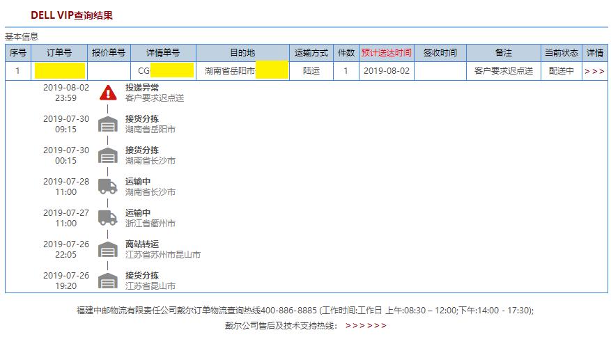
Task: Click the 签收时间 column header
Action: pyautogui.click(x=440, y=53)
